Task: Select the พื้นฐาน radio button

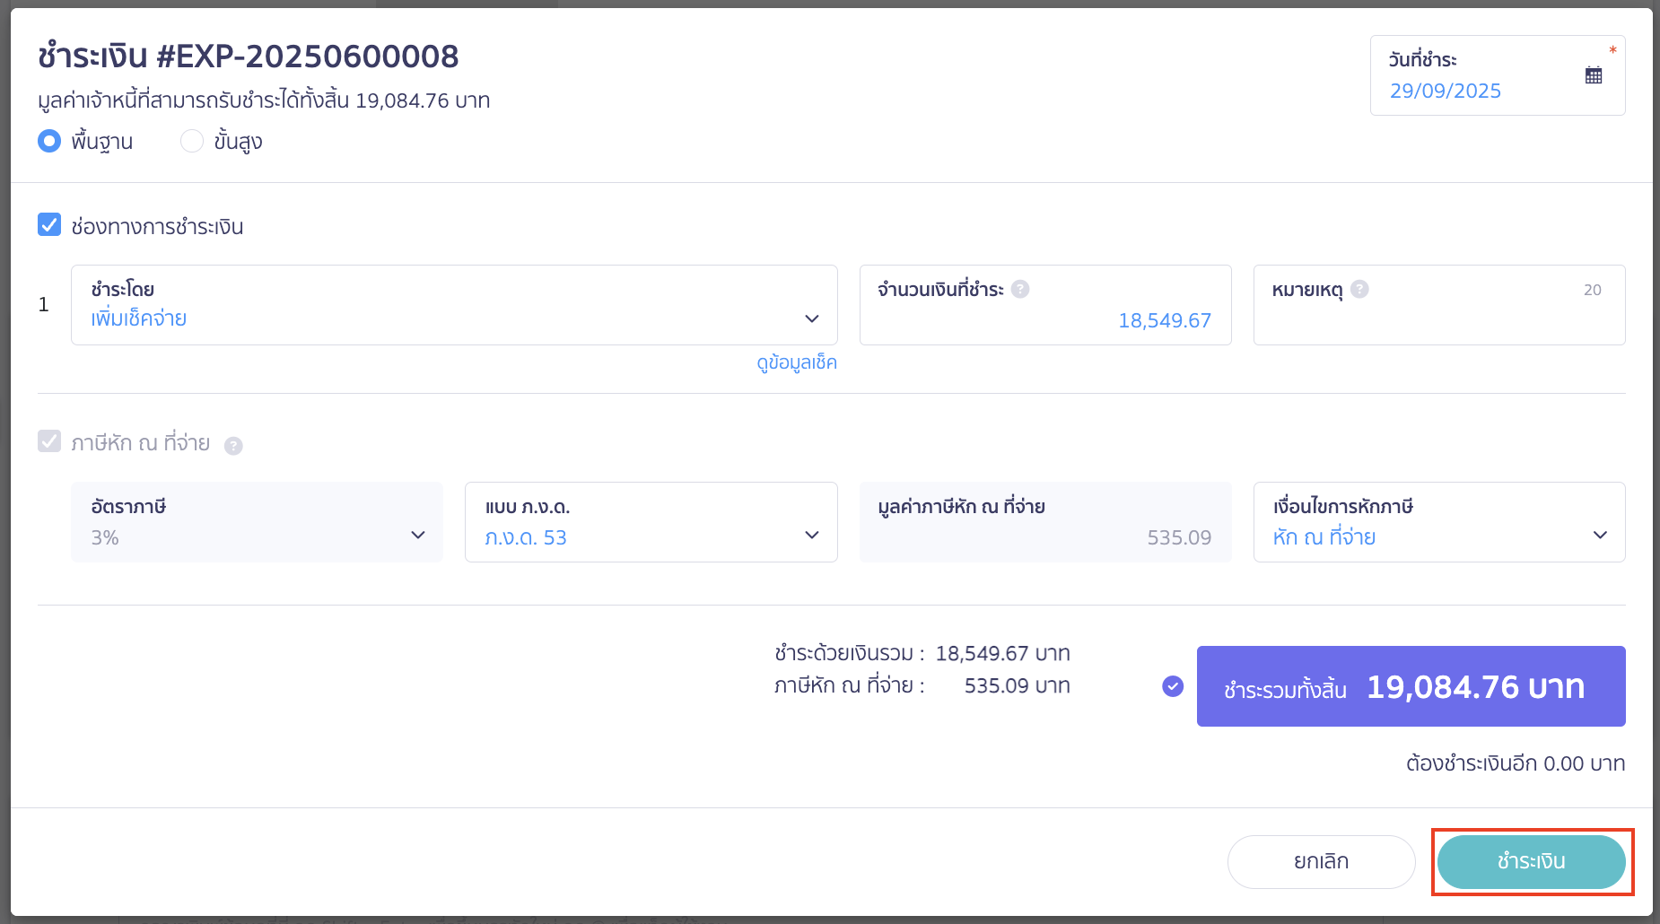Action: tap(49, 141)
